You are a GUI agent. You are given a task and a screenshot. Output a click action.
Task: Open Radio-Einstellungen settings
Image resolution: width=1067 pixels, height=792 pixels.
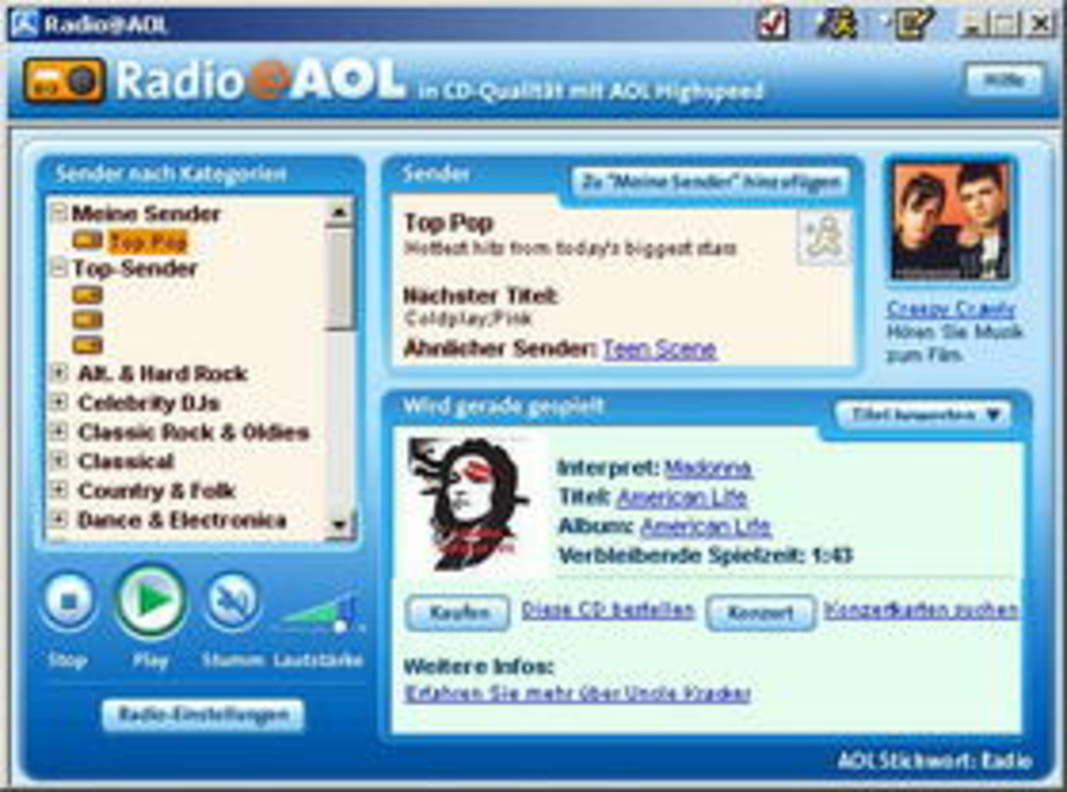203,716
